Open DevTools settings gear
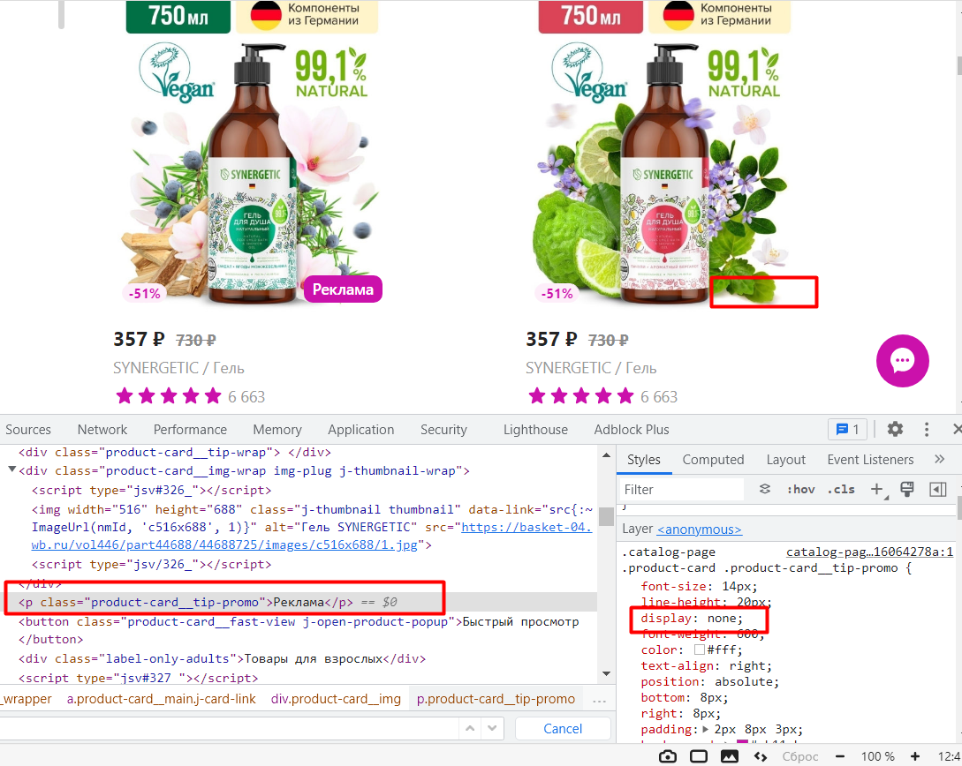962x766 pixels. click(x=895, y=429)
